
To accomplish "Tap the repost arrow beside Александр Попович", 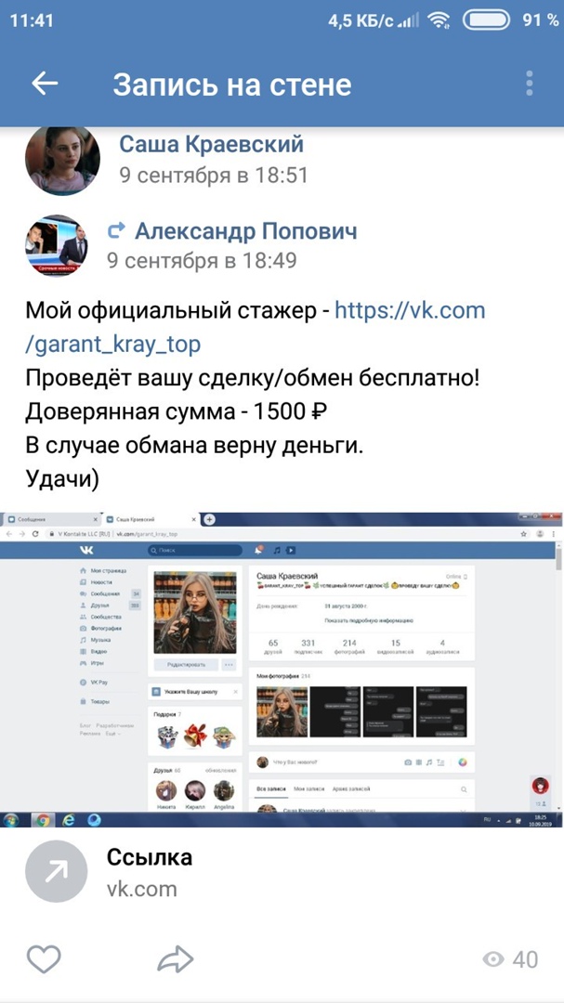I will click(117, 231).
